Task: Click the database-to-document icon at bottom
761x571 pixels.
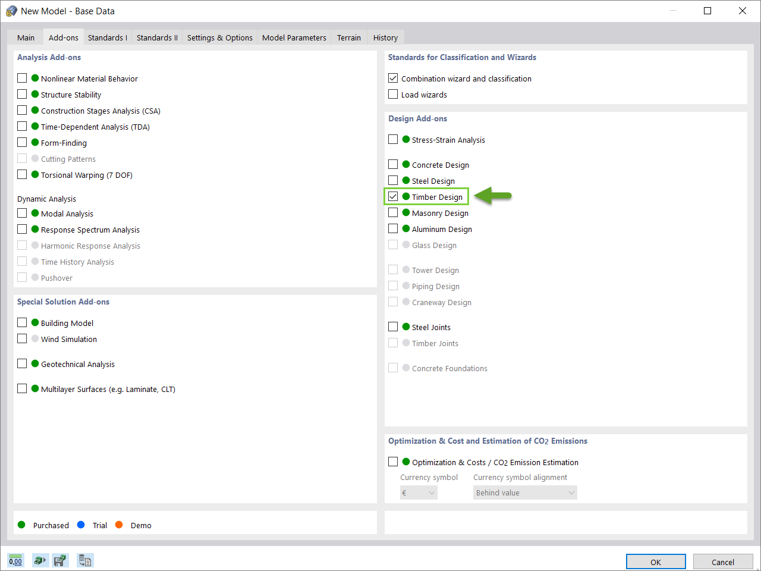Action: [x=85, y=560]
